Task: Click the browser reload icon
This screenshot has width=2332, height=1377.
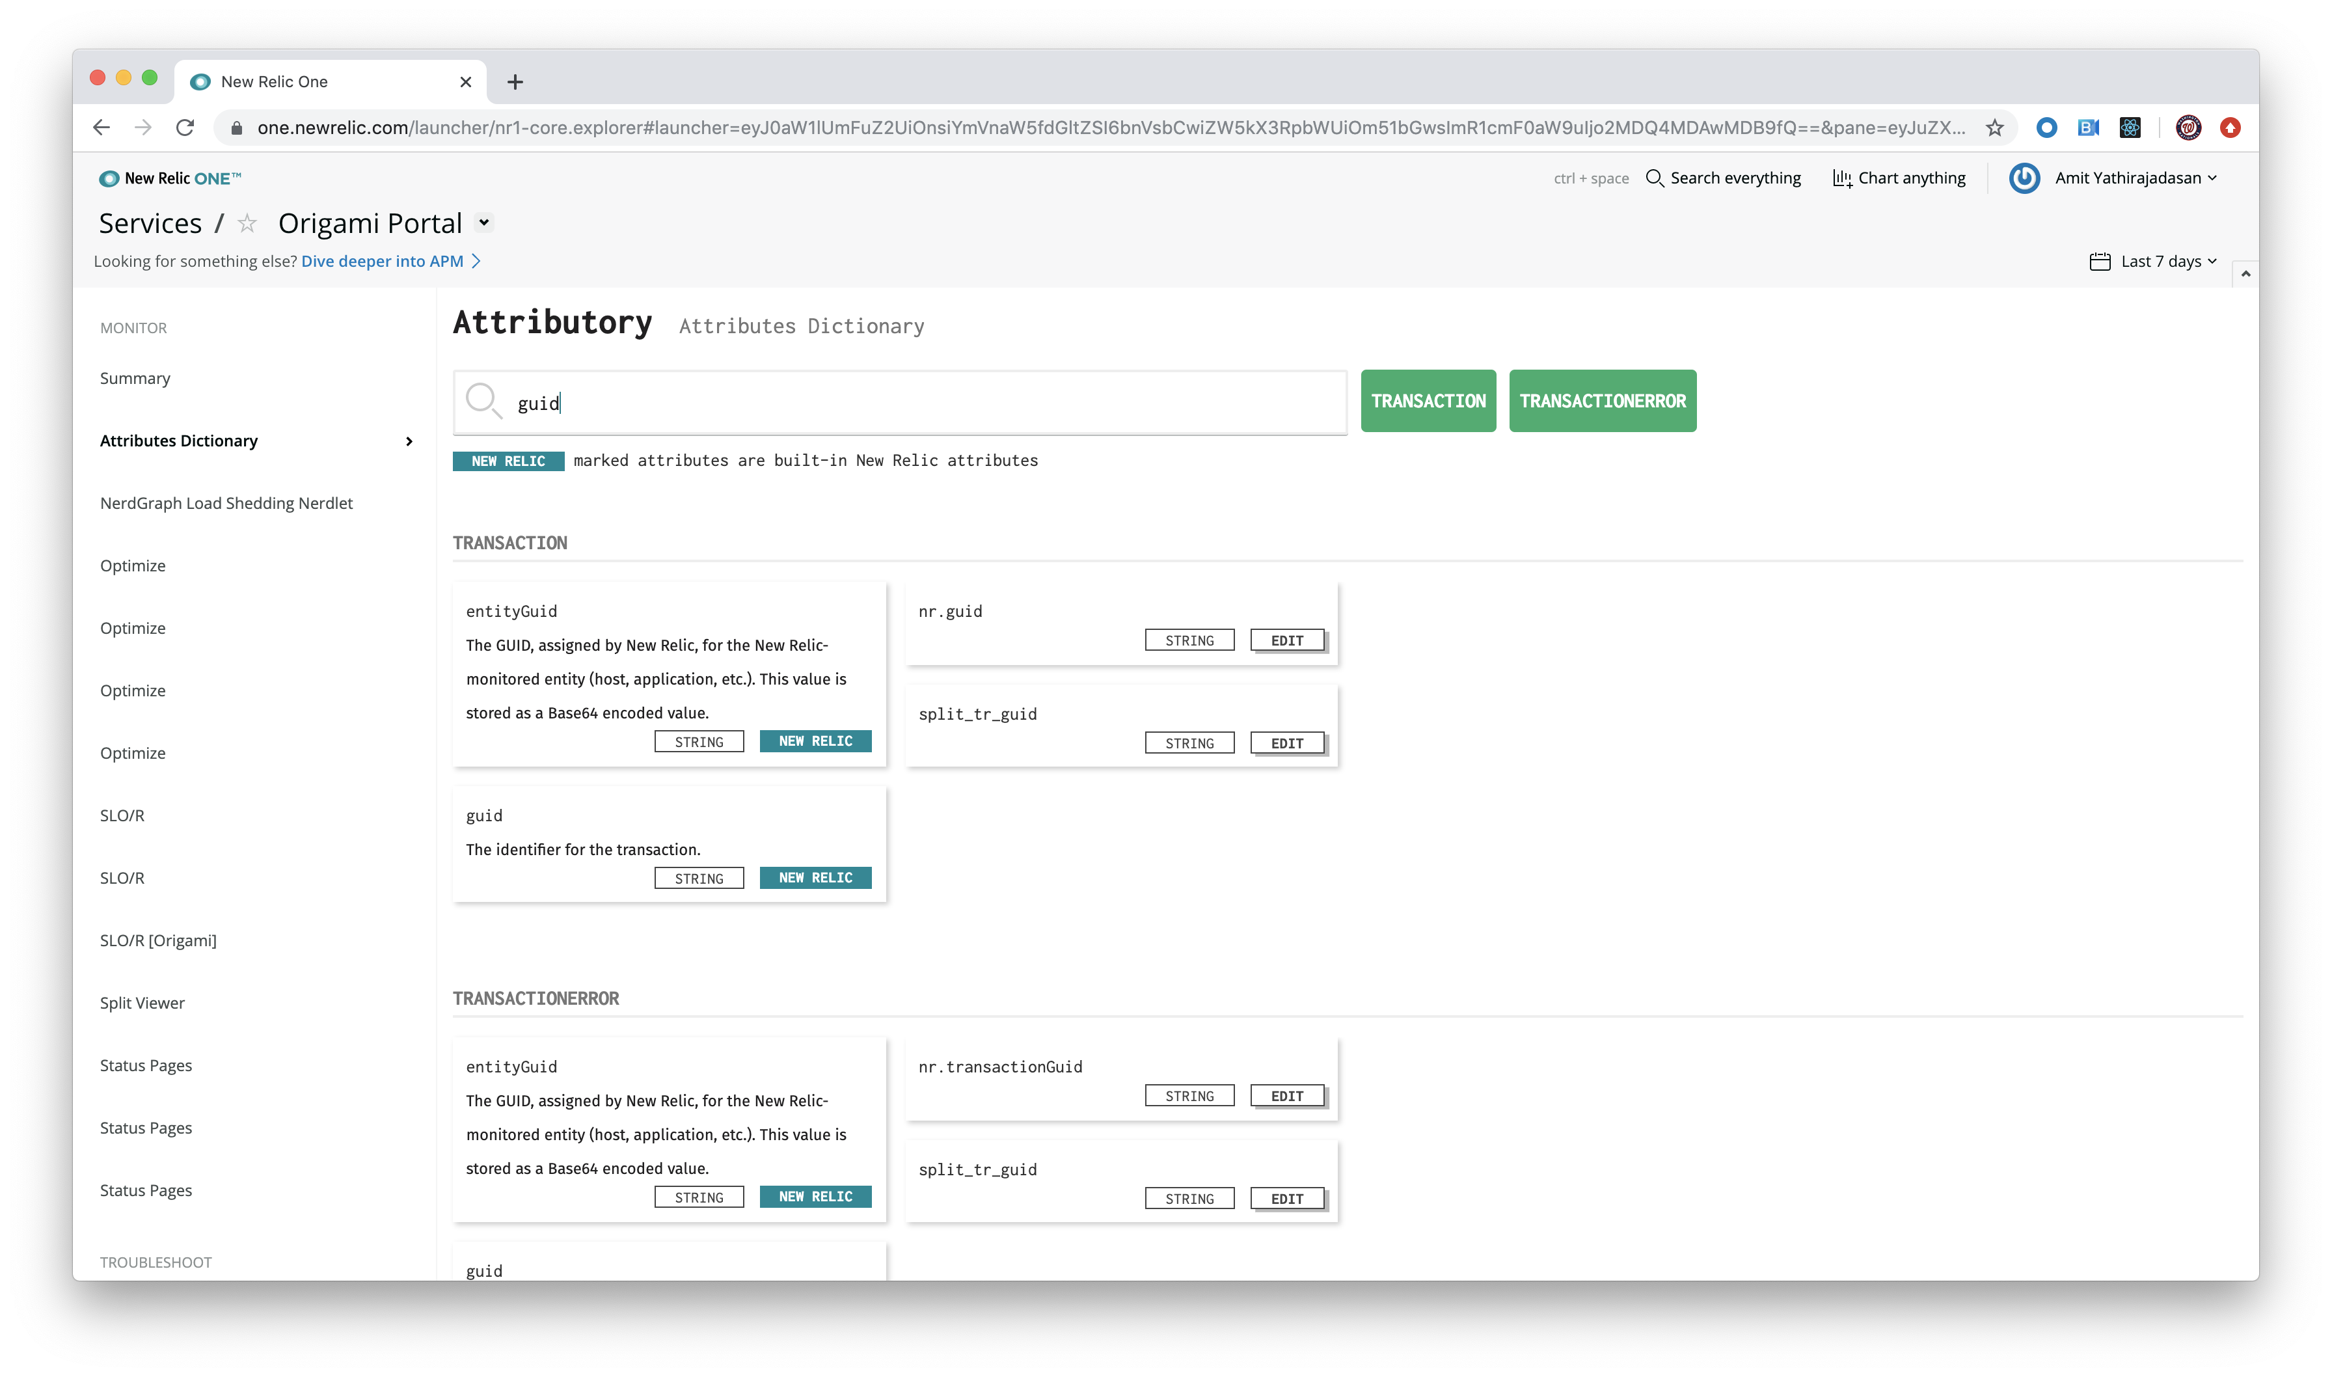Action: [x=185, y=127]
